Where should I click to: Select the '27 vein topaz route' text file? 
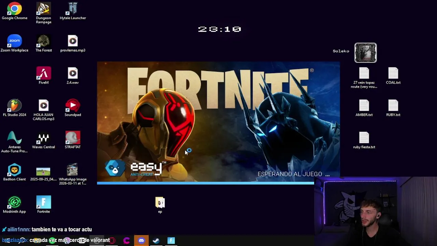[364, 78]
